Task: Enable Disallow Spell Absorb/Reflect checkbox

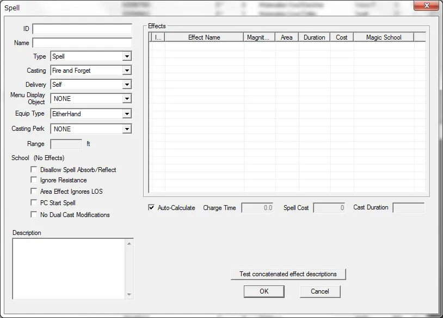Action: [34, 170]
